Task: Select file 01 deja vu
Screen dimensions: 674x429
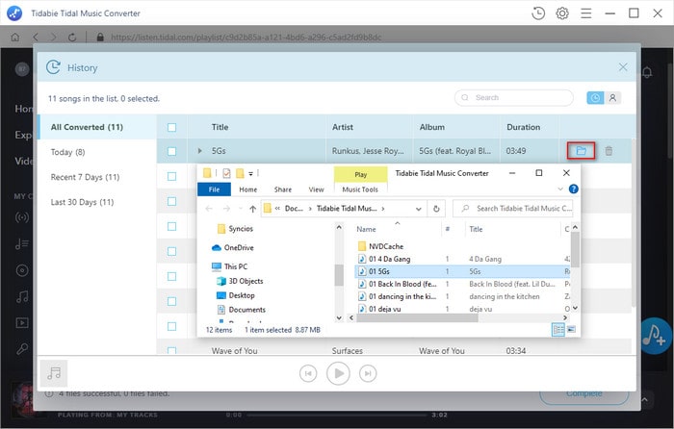Action: (379, 309)
